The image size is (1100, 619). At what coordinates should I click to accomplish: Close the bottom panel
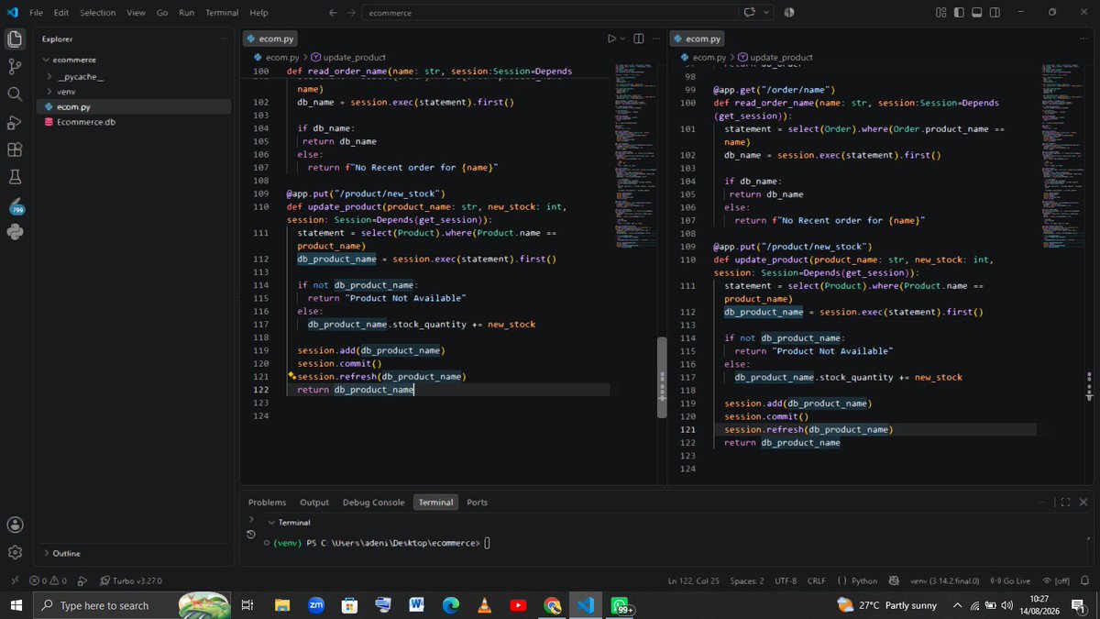click(1083, 502)
